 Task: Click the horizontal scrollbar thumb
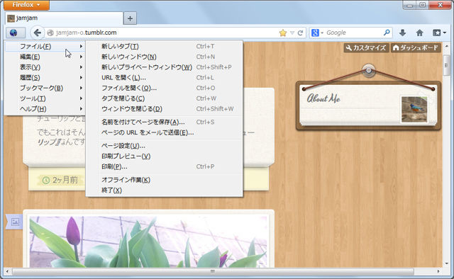point(213,271)
